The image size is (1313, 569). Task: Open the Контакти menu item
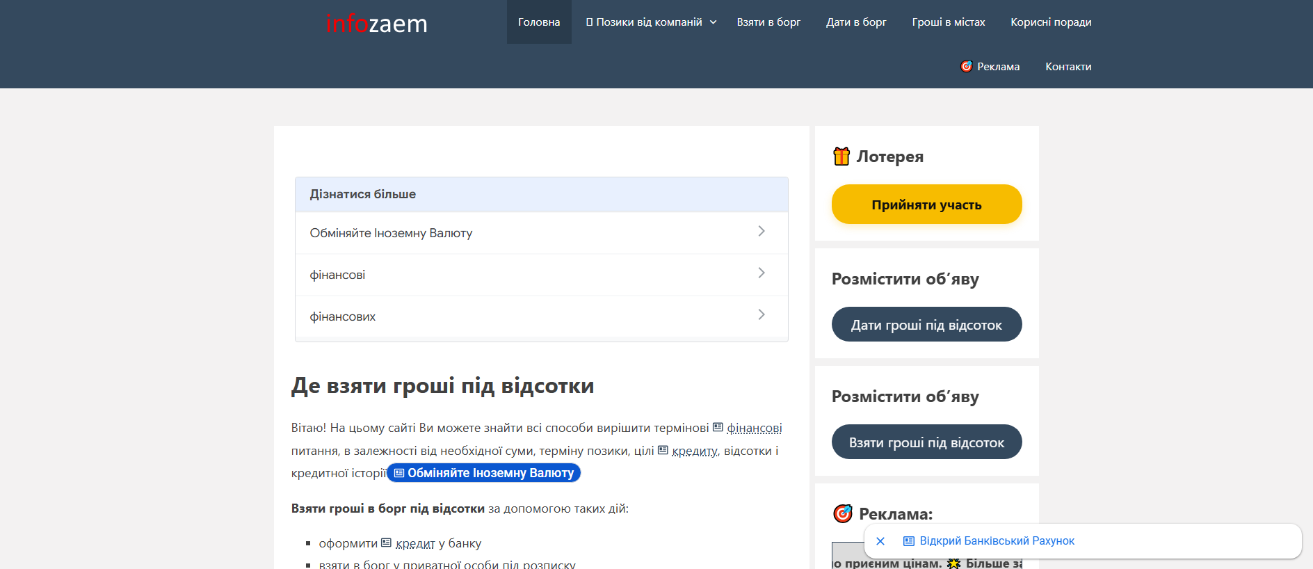click(x=1068, y=67)
